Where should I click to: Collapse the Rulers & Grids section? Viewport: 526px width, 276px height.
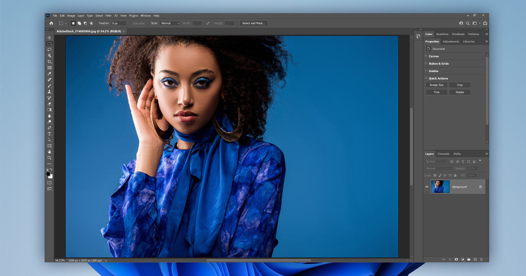pos(438,64)
